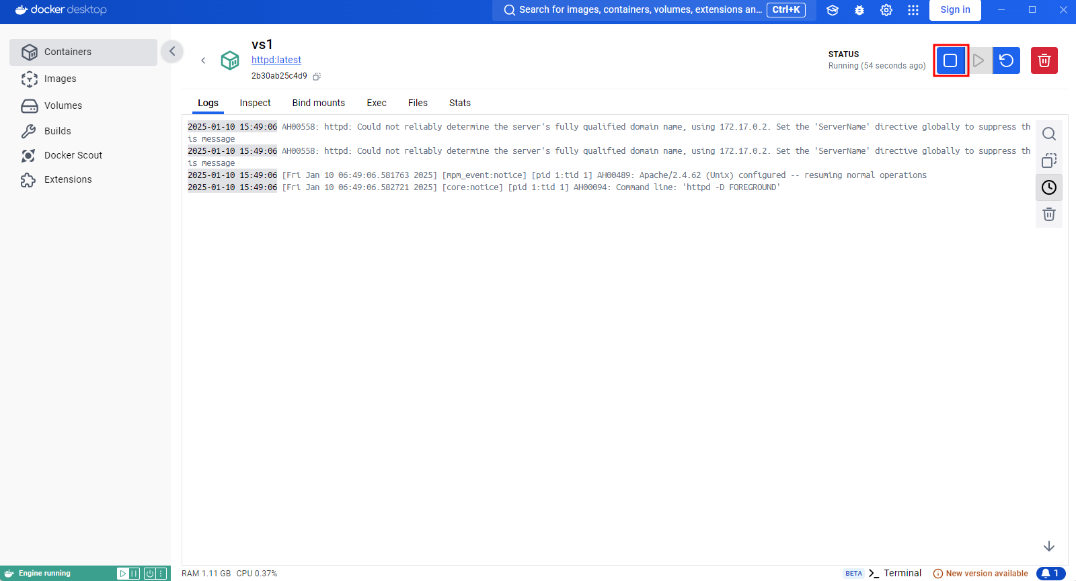The width and height of the screenshot is (1076, 581).
Task: Switch to the Bind mounts tab
Action: point(318,103)
